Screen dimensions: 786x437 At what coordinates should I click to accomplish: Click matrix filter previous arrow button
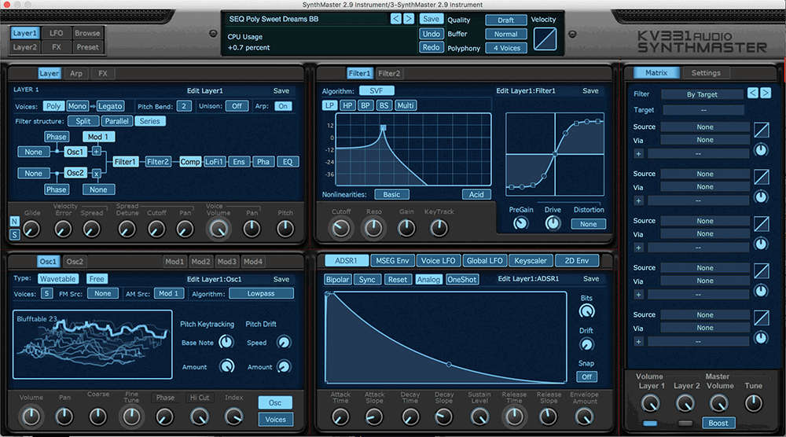(752, 93)
